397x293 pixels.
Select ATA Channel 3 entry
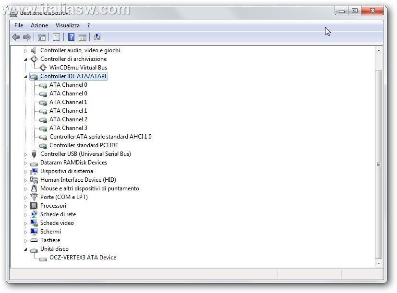tap(68, 128)
